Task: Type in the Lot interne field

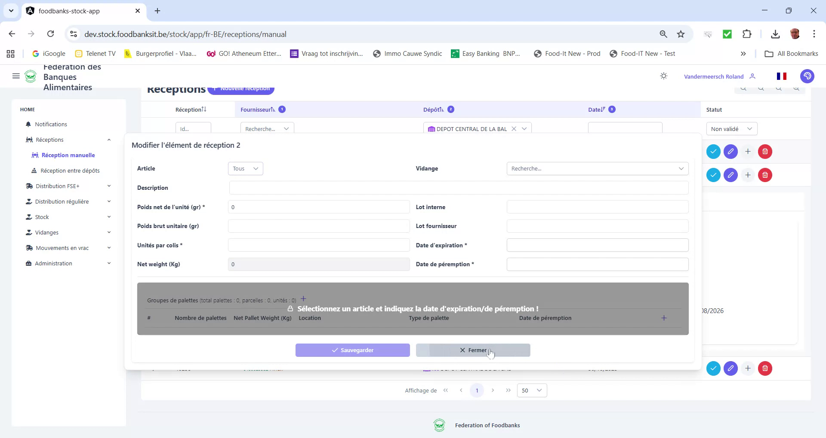Action: pos(598,207)
